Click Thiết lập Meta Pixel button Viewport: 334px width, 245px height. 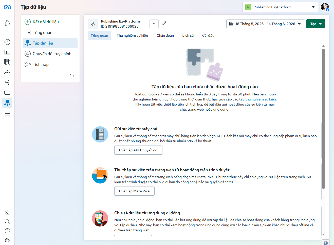(x=134, y=191)
